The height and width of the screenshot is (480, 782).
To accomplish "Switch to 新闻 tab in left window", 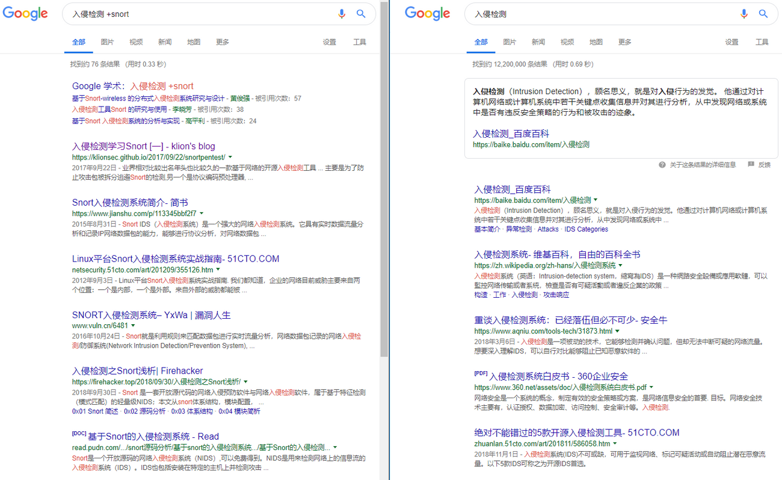I will pyautogui.click(x=165, y=42).
